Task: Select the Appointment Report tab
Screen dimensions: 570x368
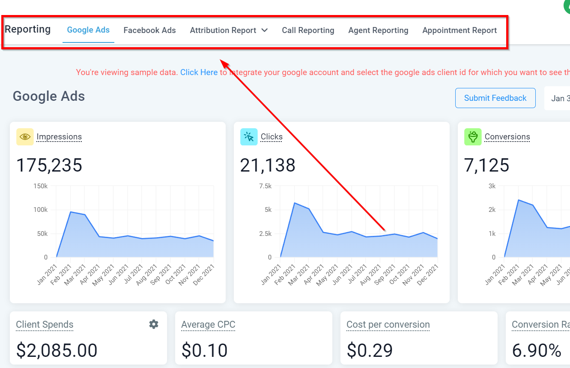Action: coord(460,30)
